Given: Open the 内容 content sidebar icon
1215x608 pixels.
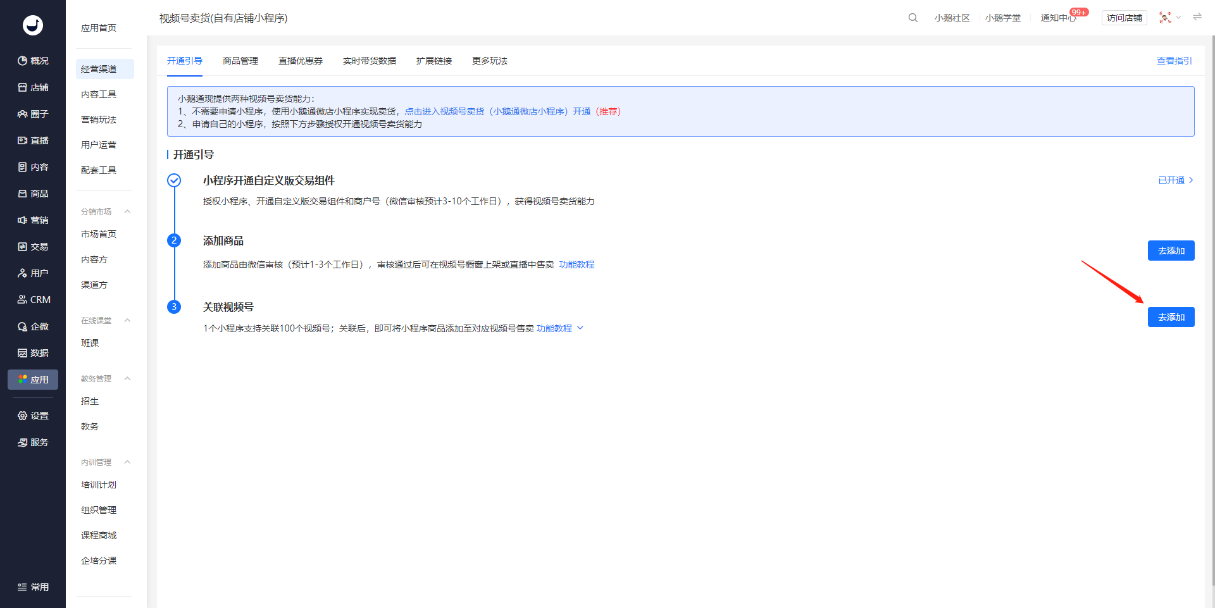Looking at the screenshot, I should click(x=23, y=167).
